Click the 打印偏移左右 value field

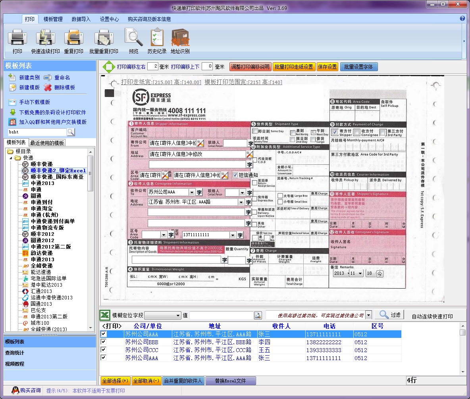click(153, 67)
